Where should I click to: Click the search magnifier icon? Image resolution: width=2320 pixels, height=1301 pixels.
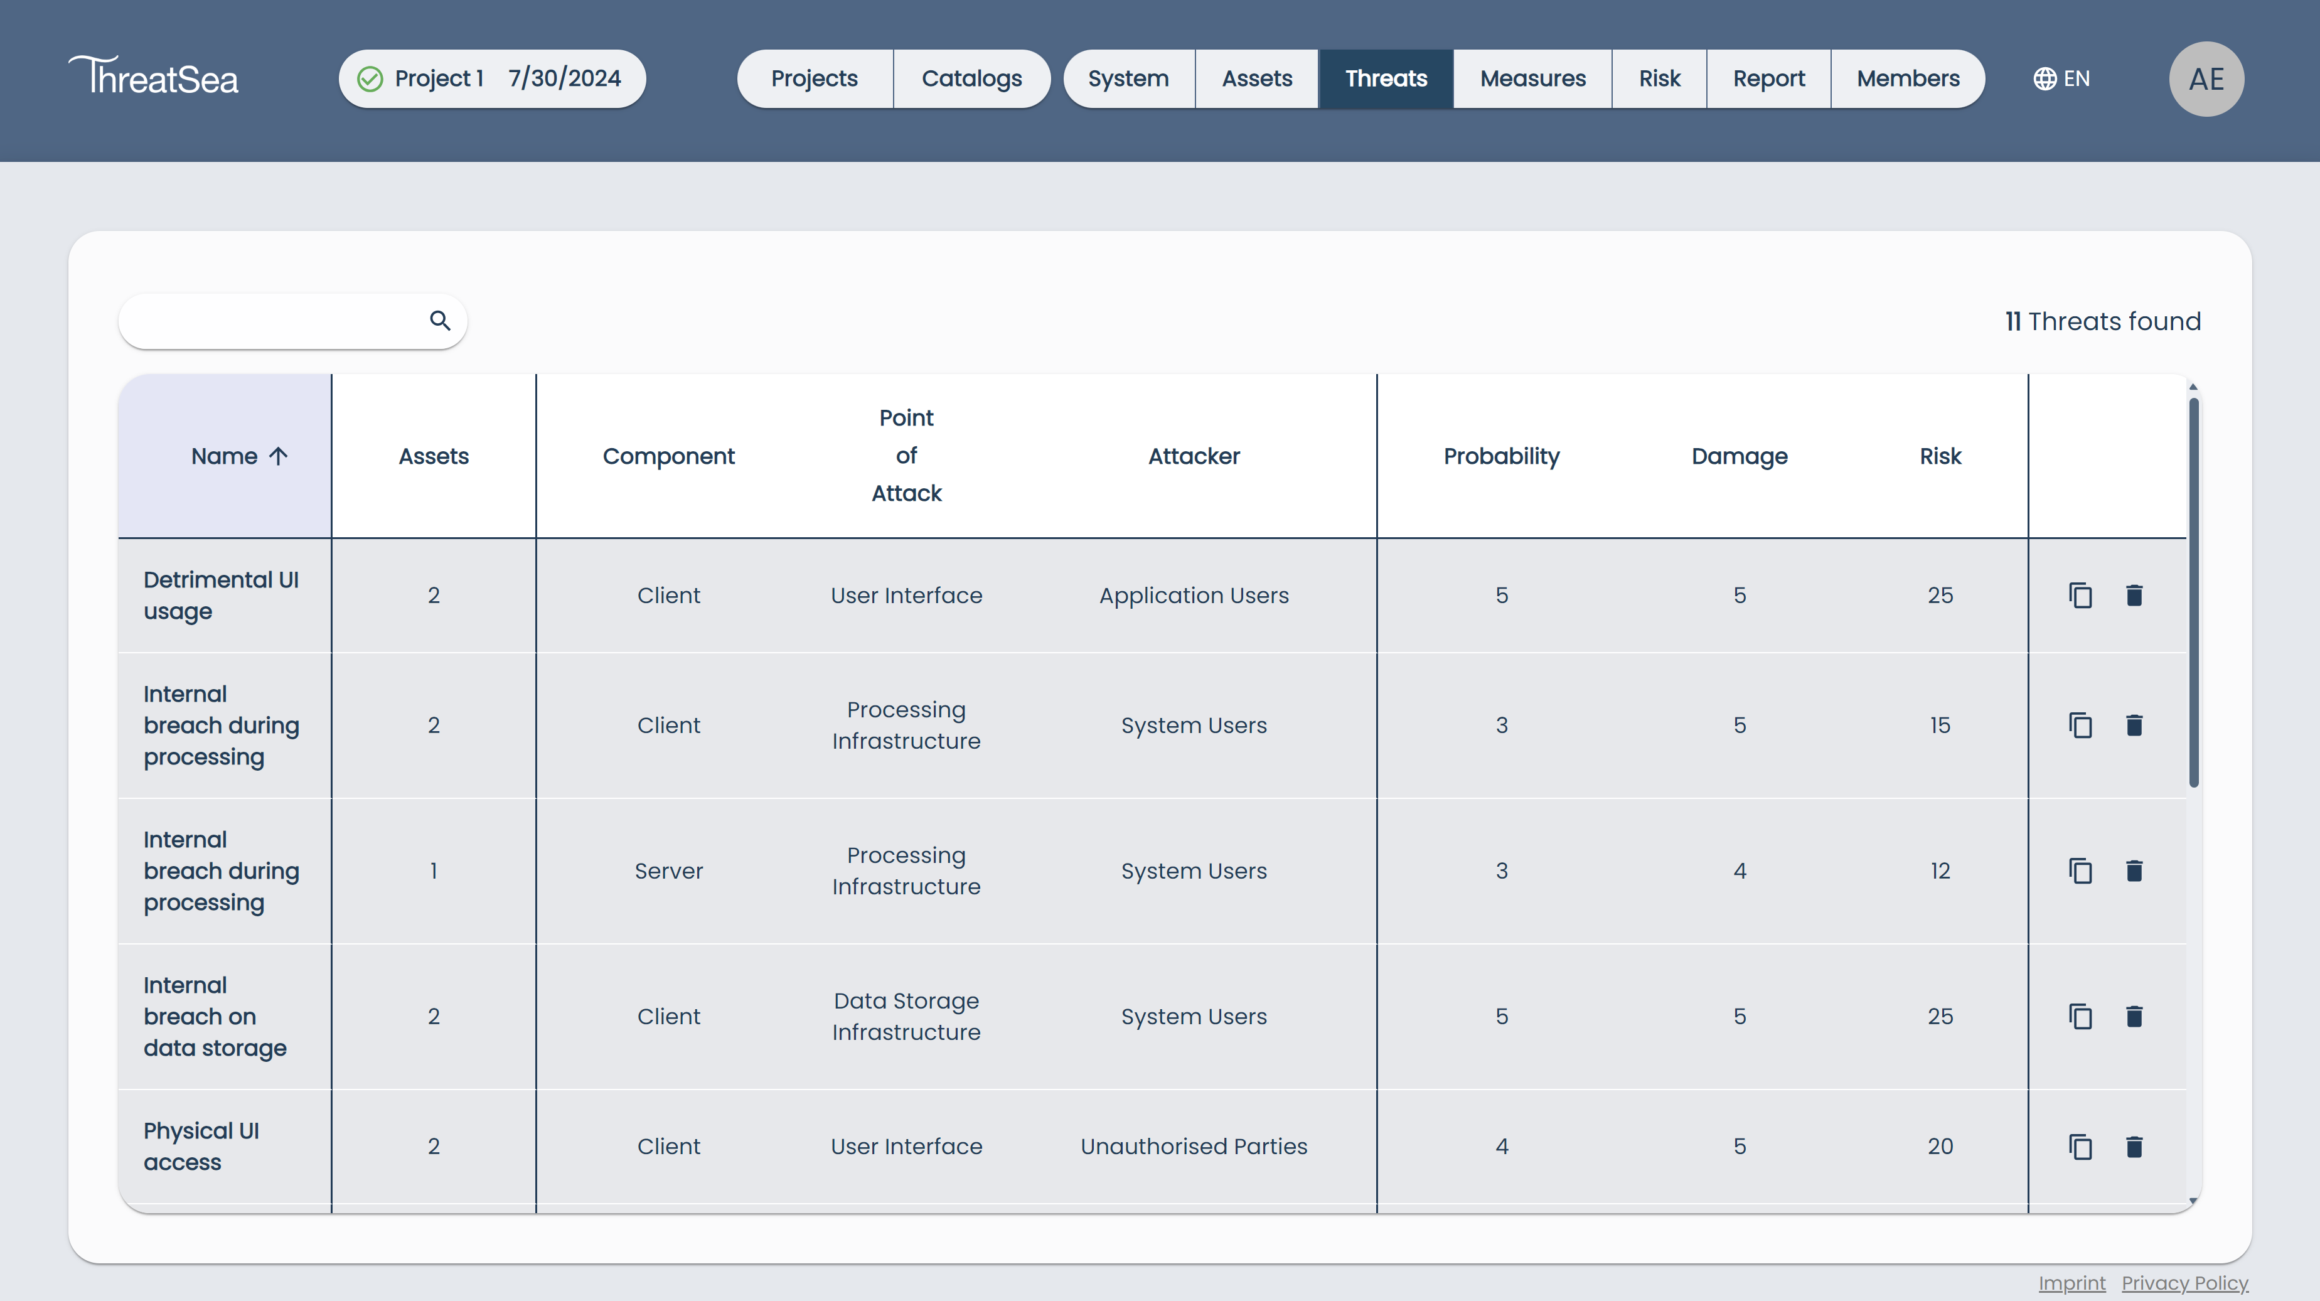[x=441, y=321]
